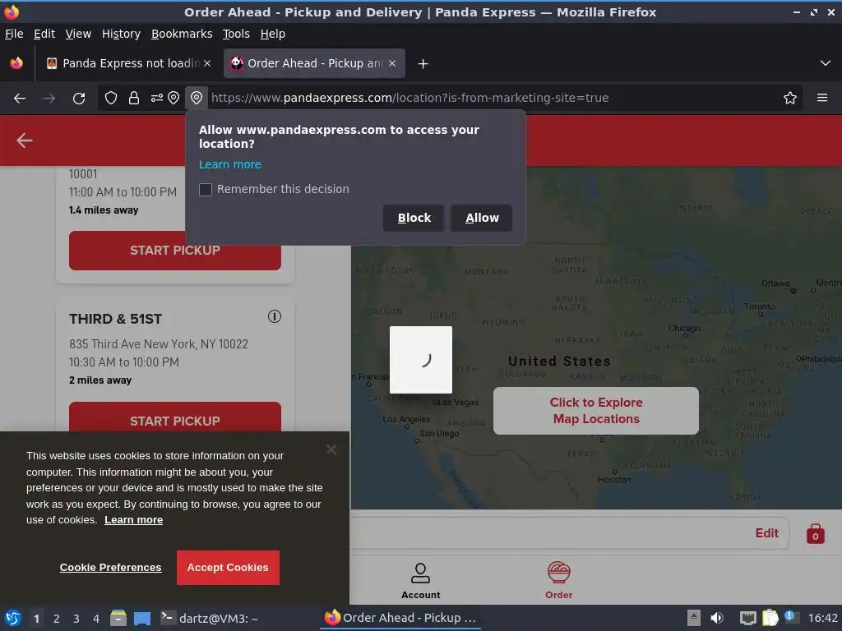Open the View menu
The height and width of the screenshot is (631, 842).
pyautogui.click(x=78, y=34)
